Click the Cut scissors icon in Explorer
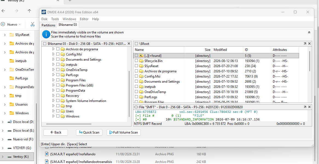 pos(32,24)
